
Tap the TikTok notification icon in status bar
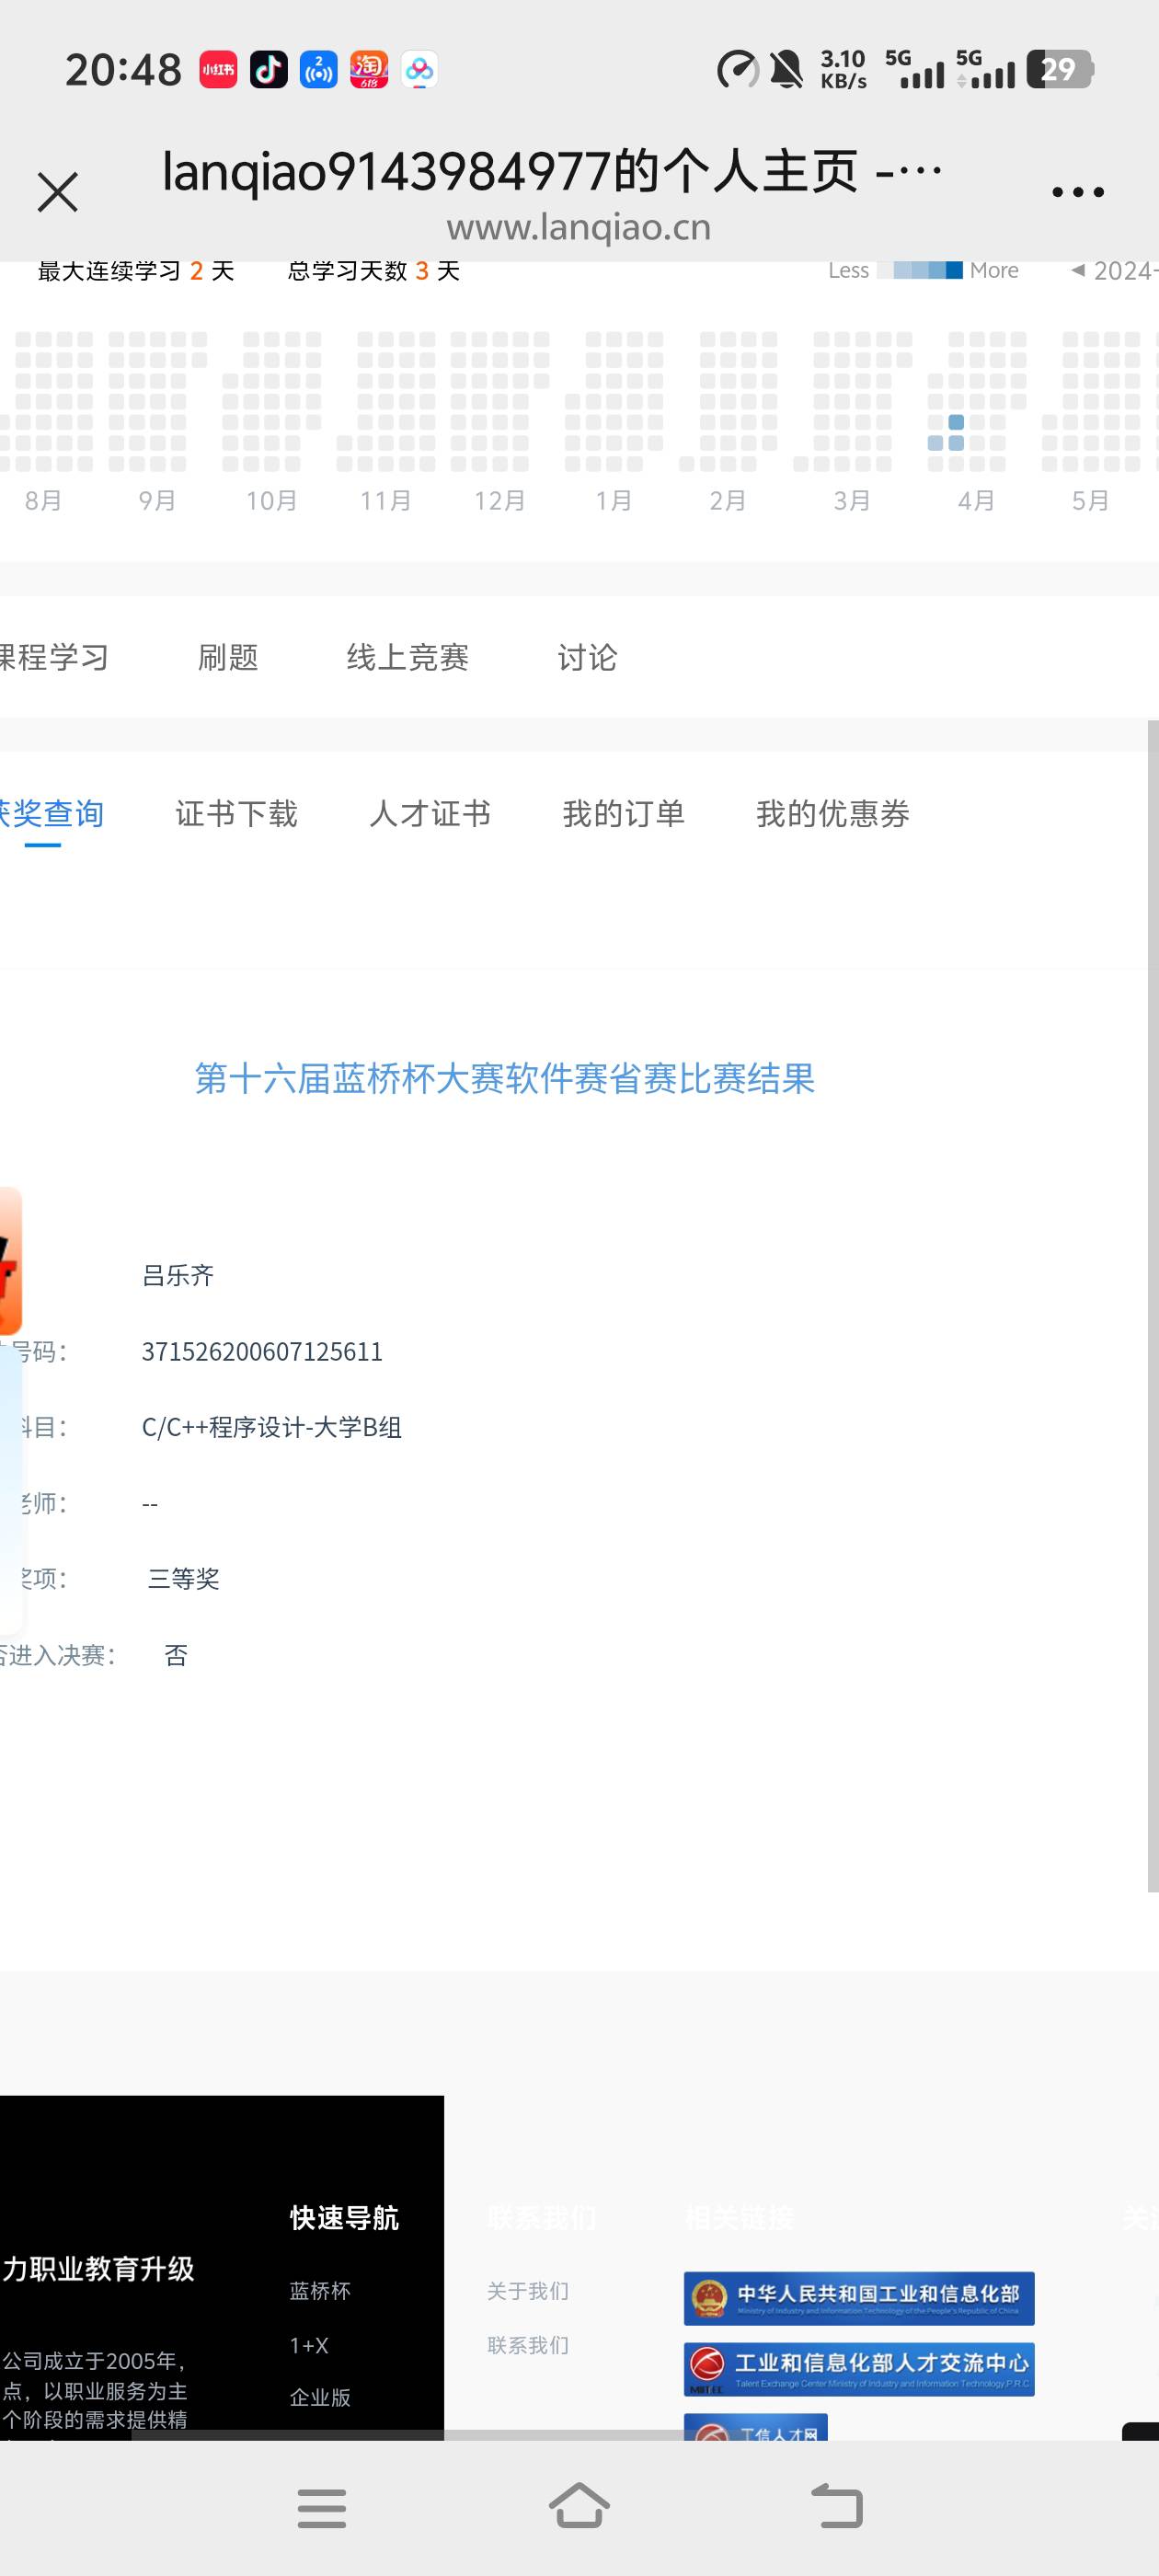[268, 70]
